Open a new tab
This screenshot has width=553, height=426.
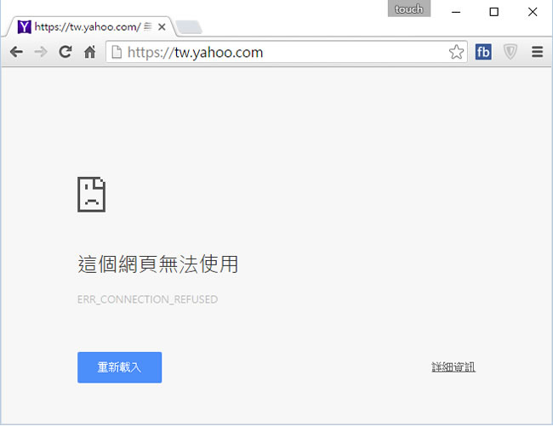[189, 27]
